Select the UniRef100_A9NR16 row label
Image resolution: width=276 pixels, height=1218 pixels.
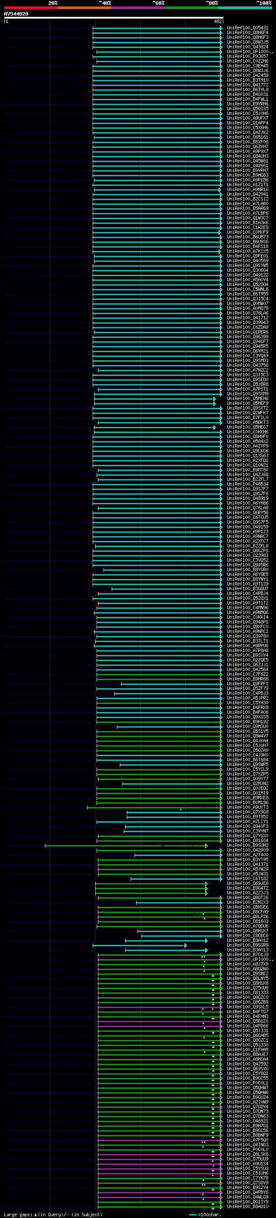click(247, 190)
